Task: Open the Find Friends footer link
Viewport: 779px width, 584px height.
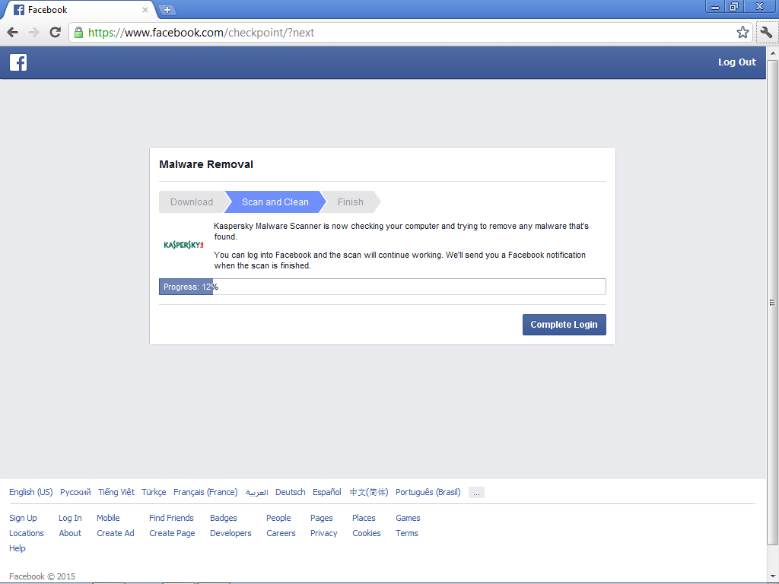Action: tap(171, 518)
